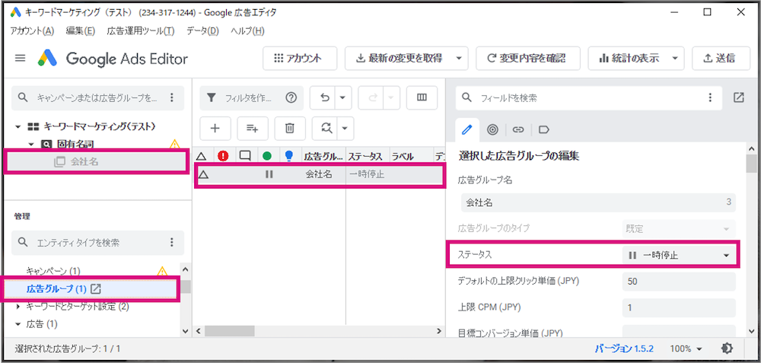Collapse the キーワードマーケティング(テスト) account tree
Viewport: 761px width, 363px height.
coord(18,126)
